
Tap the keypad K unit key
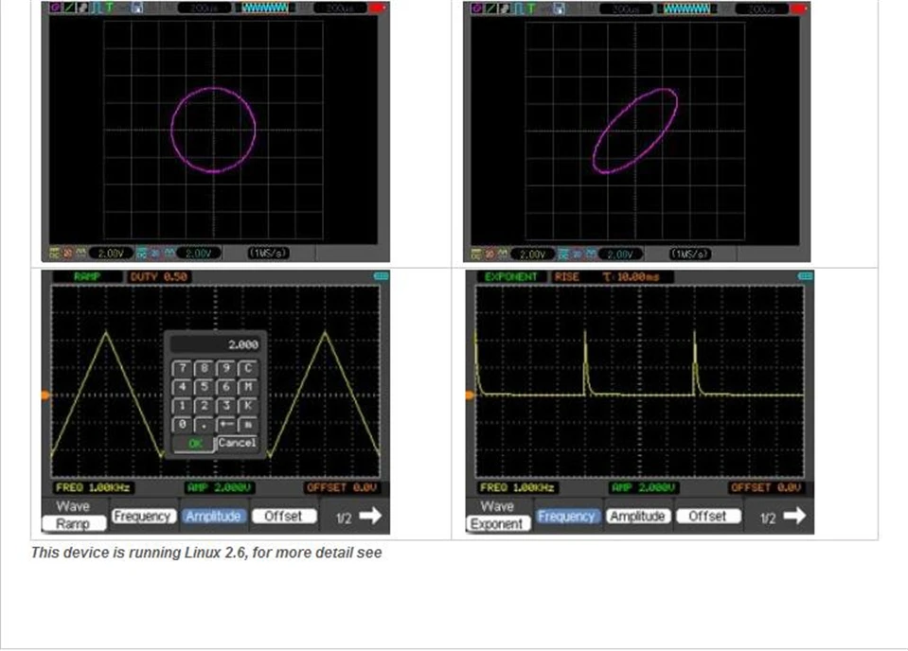(x=248, y=406)
